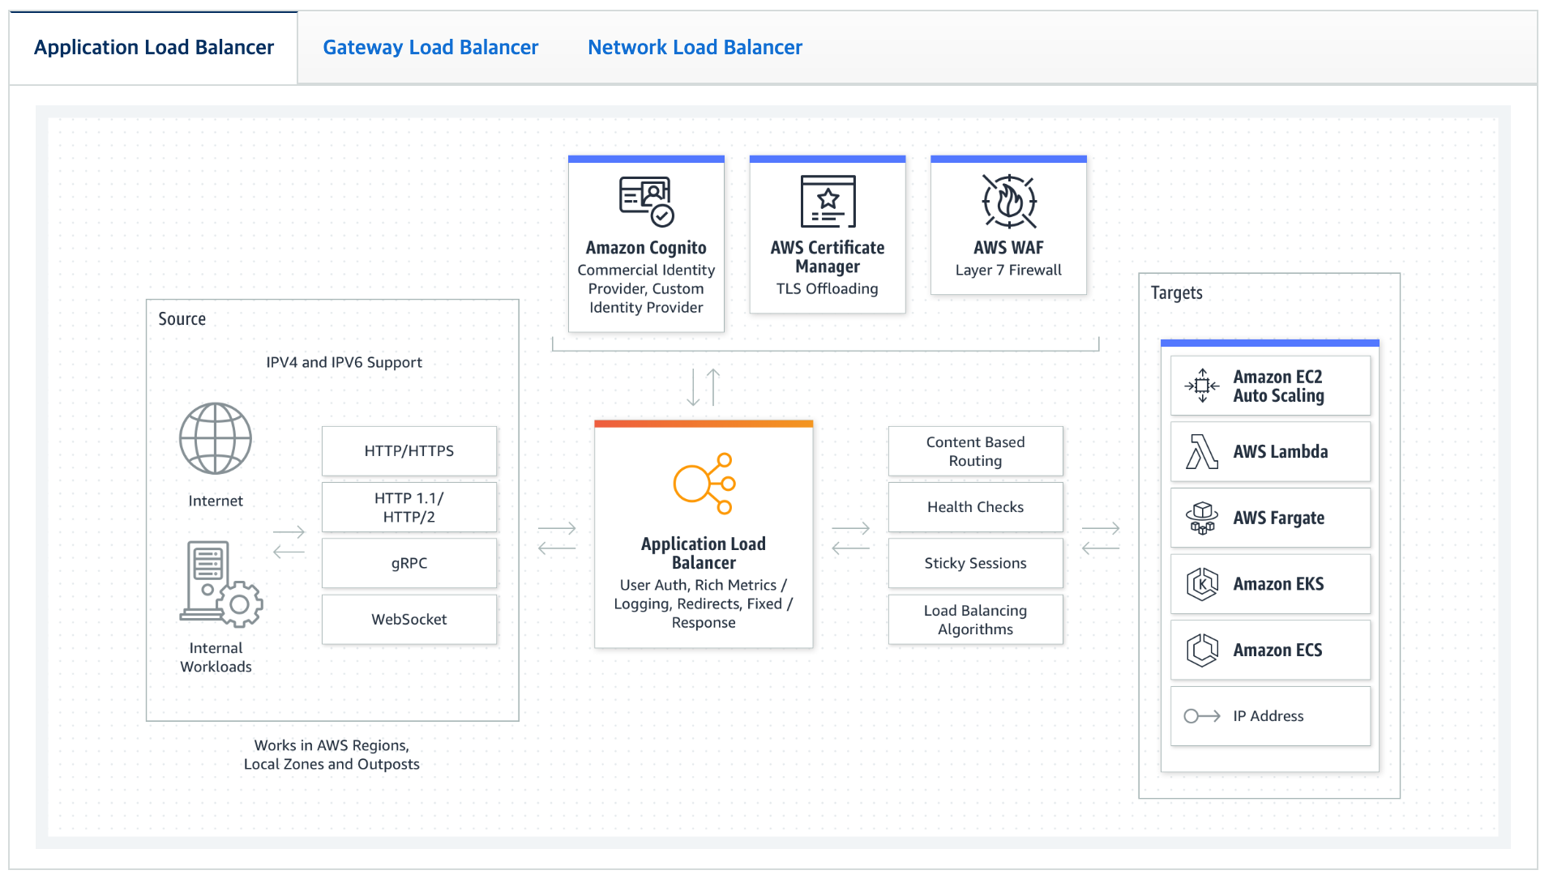Click the Amazon EC2 Auto Scaling label
The width and height of the screenshot is (1553, 883).
pos(1279,386)
